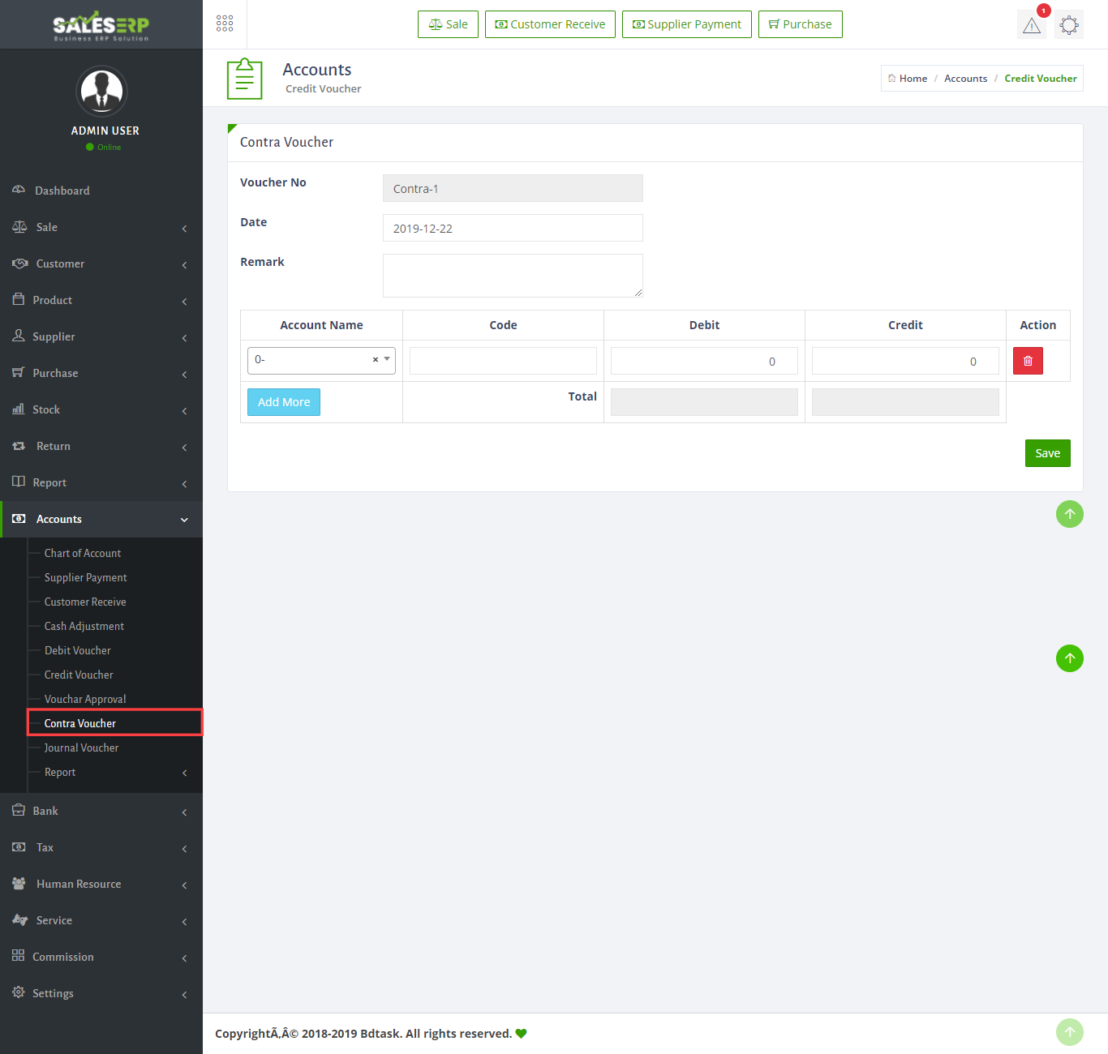
Task: Open the Supplier Payment shortcut button
Action: click(x=686, y=24)
